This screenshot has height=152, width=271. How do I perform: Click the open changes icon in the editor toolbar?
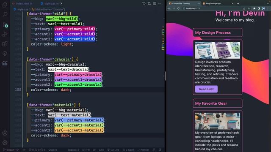(149, 3)
